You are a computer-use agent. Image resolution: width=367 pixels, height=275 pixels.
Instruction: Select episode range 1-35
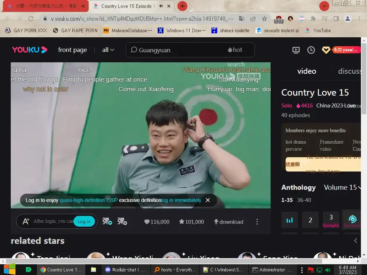click(x=287, y=200)
